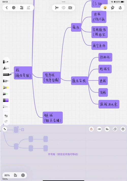Tap the expand handwriting pad arrows icon

[5, 129]
